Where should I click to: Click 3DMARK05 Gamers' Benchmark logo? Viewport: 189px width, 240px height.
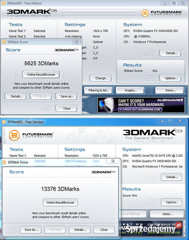coord(32,13)
